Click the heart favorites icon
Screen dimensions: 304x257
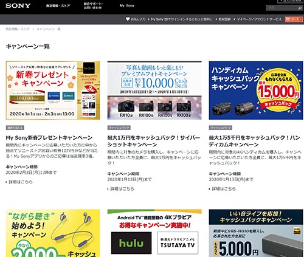[128, 19]
